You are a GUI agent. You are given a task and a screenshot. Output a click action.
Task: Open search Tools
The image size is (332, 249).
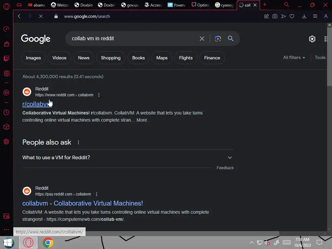click(320, 58)
